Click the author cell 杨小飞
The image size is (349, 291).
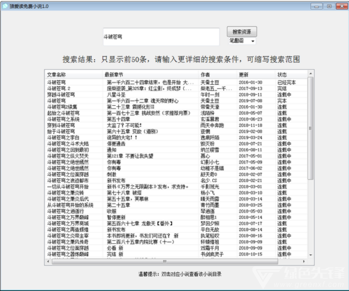[208, 193]
